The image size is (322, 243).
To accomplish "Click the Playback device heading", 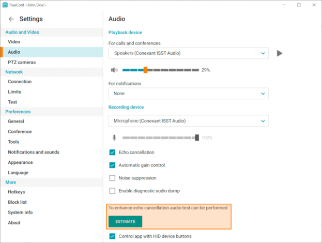I will click(125, 33).
